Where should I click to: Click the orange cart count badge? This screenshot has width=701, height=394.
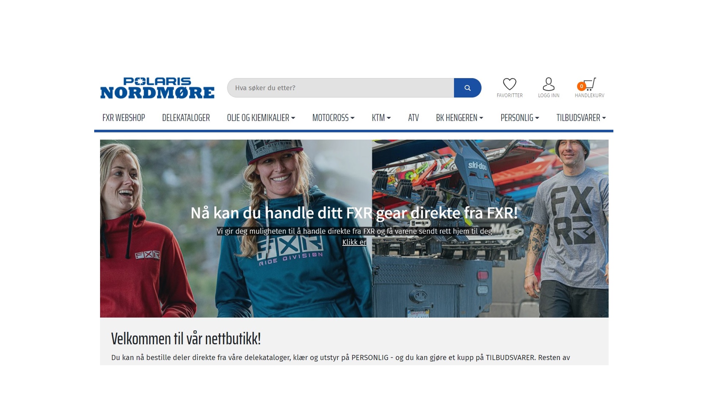click(581, 86)
